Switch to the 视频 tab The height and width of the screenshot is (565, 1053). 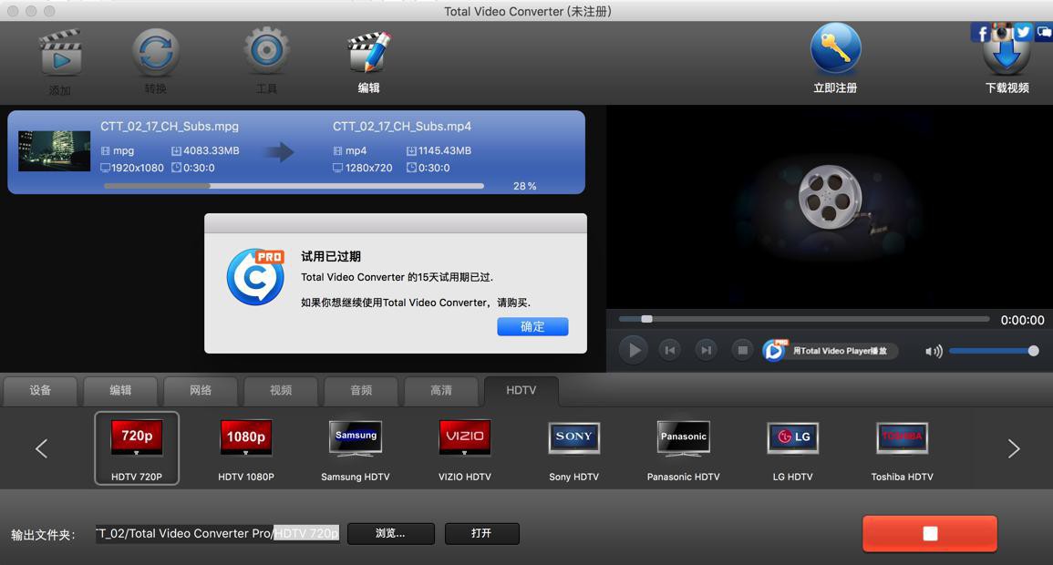click(281, 391)
